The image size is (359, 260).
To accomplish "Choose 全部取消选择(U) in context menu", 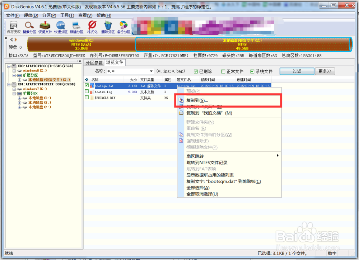I will point(229,194).
